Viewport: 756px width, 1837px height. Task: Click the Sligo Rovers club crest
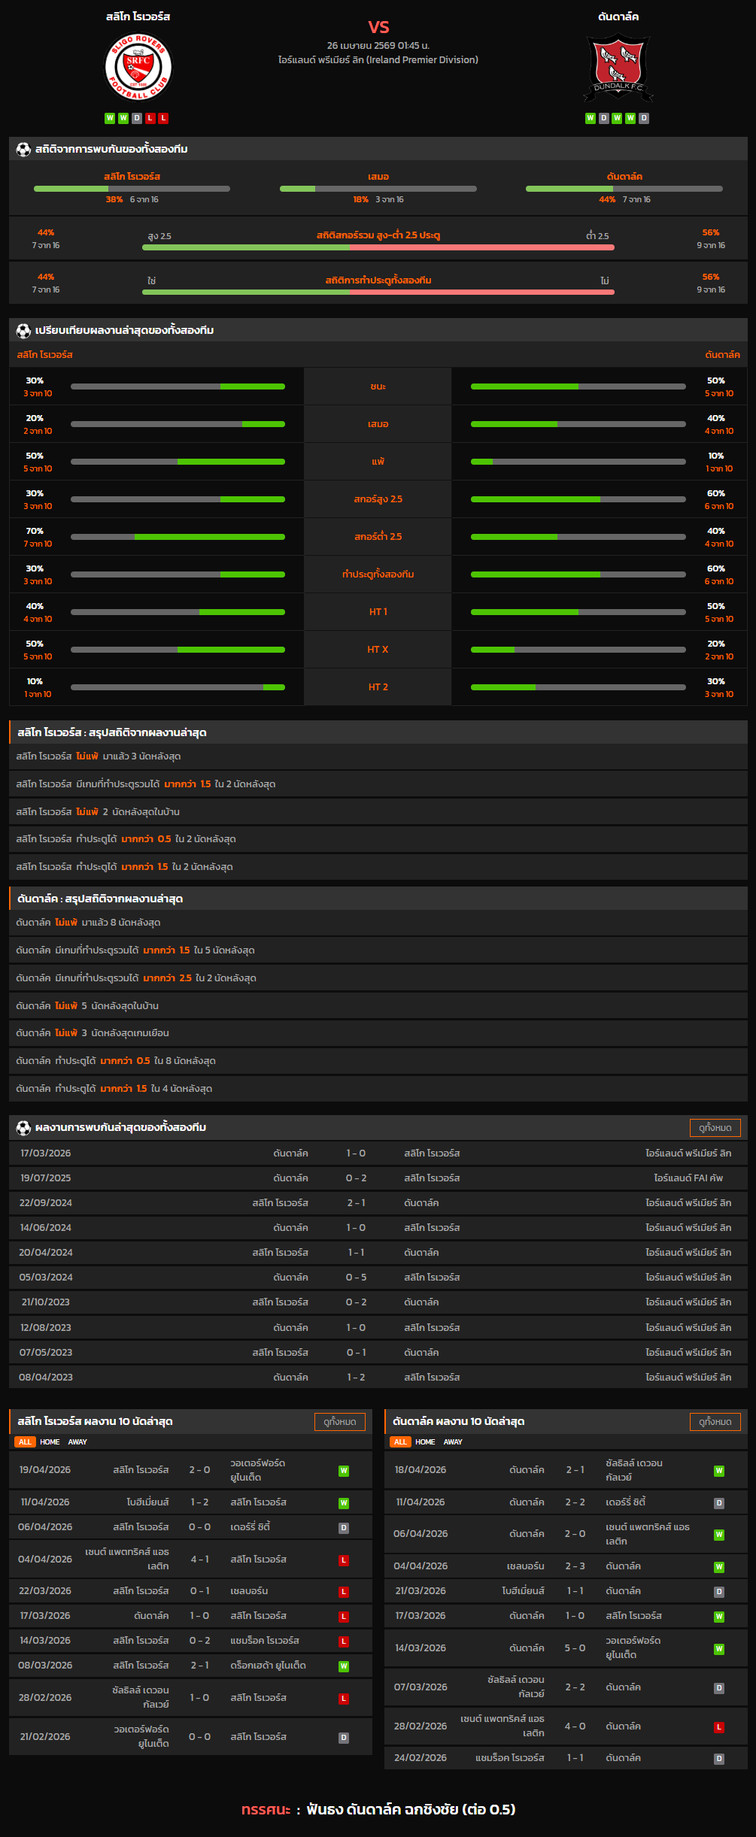click(x=138, y=68)
